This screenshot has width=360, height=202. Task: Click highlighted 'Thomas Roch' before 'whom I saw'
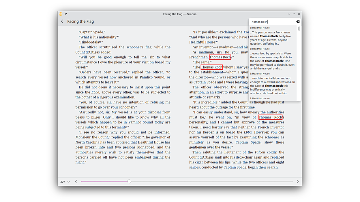coord(211,67)
